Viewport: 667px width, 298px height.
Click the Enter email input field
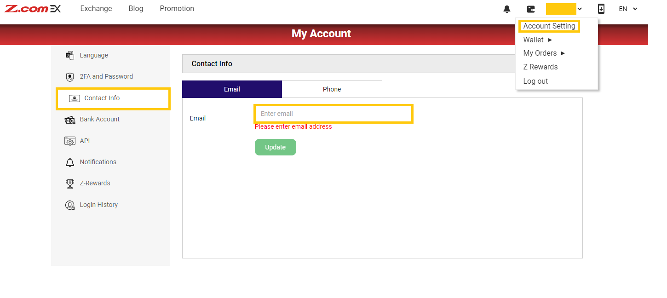[333, 114]
